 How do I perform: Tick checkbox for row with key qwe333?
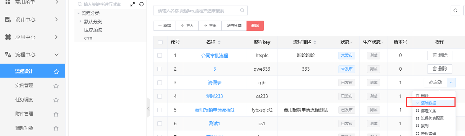pos(160,69)
